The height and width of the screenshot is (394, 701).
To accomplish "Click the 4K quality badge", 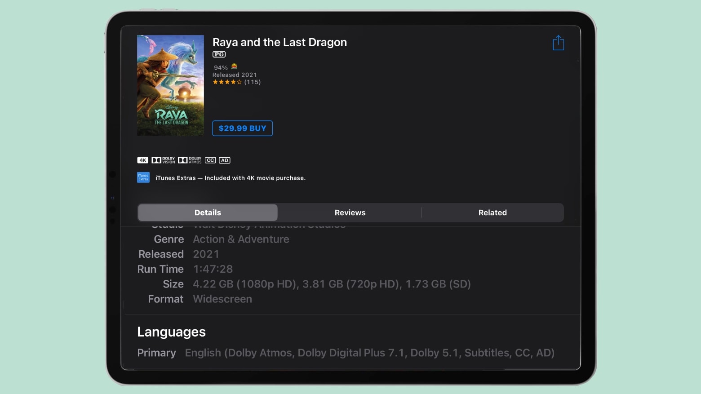I will click(x=143, y=160).
